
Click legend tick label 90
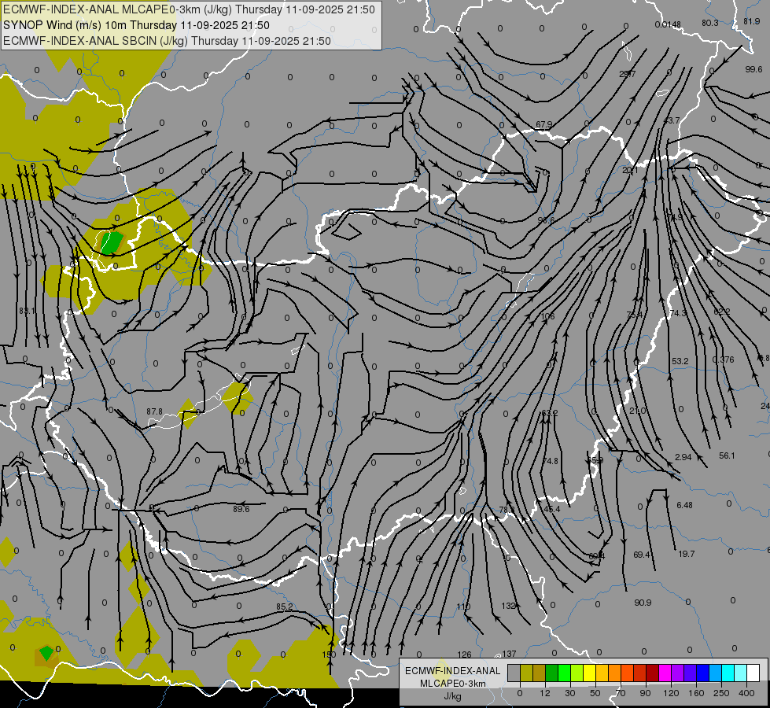(x=645, y=693)
